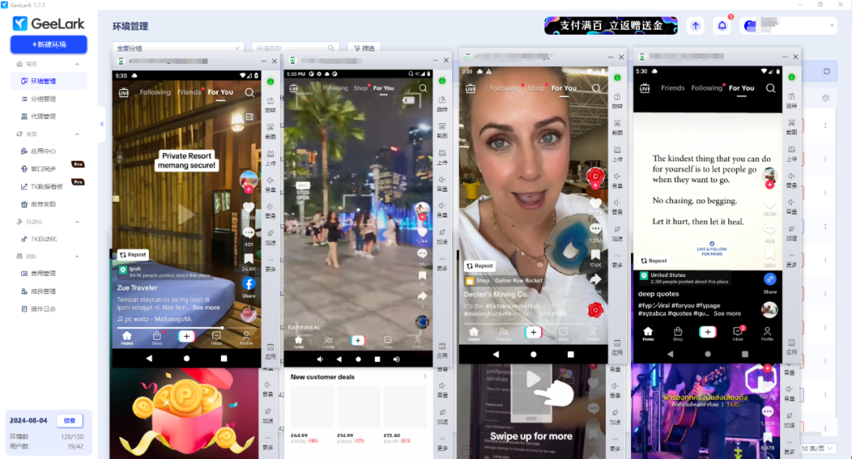Click Shop Gallon Raw Bucket link in third phone
852x459 pixels.
point(503,281)
